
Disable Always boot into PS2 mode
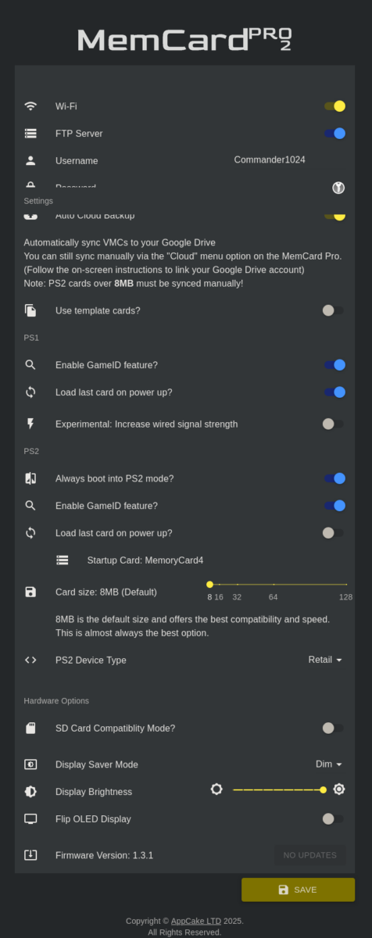coord(334,478)
